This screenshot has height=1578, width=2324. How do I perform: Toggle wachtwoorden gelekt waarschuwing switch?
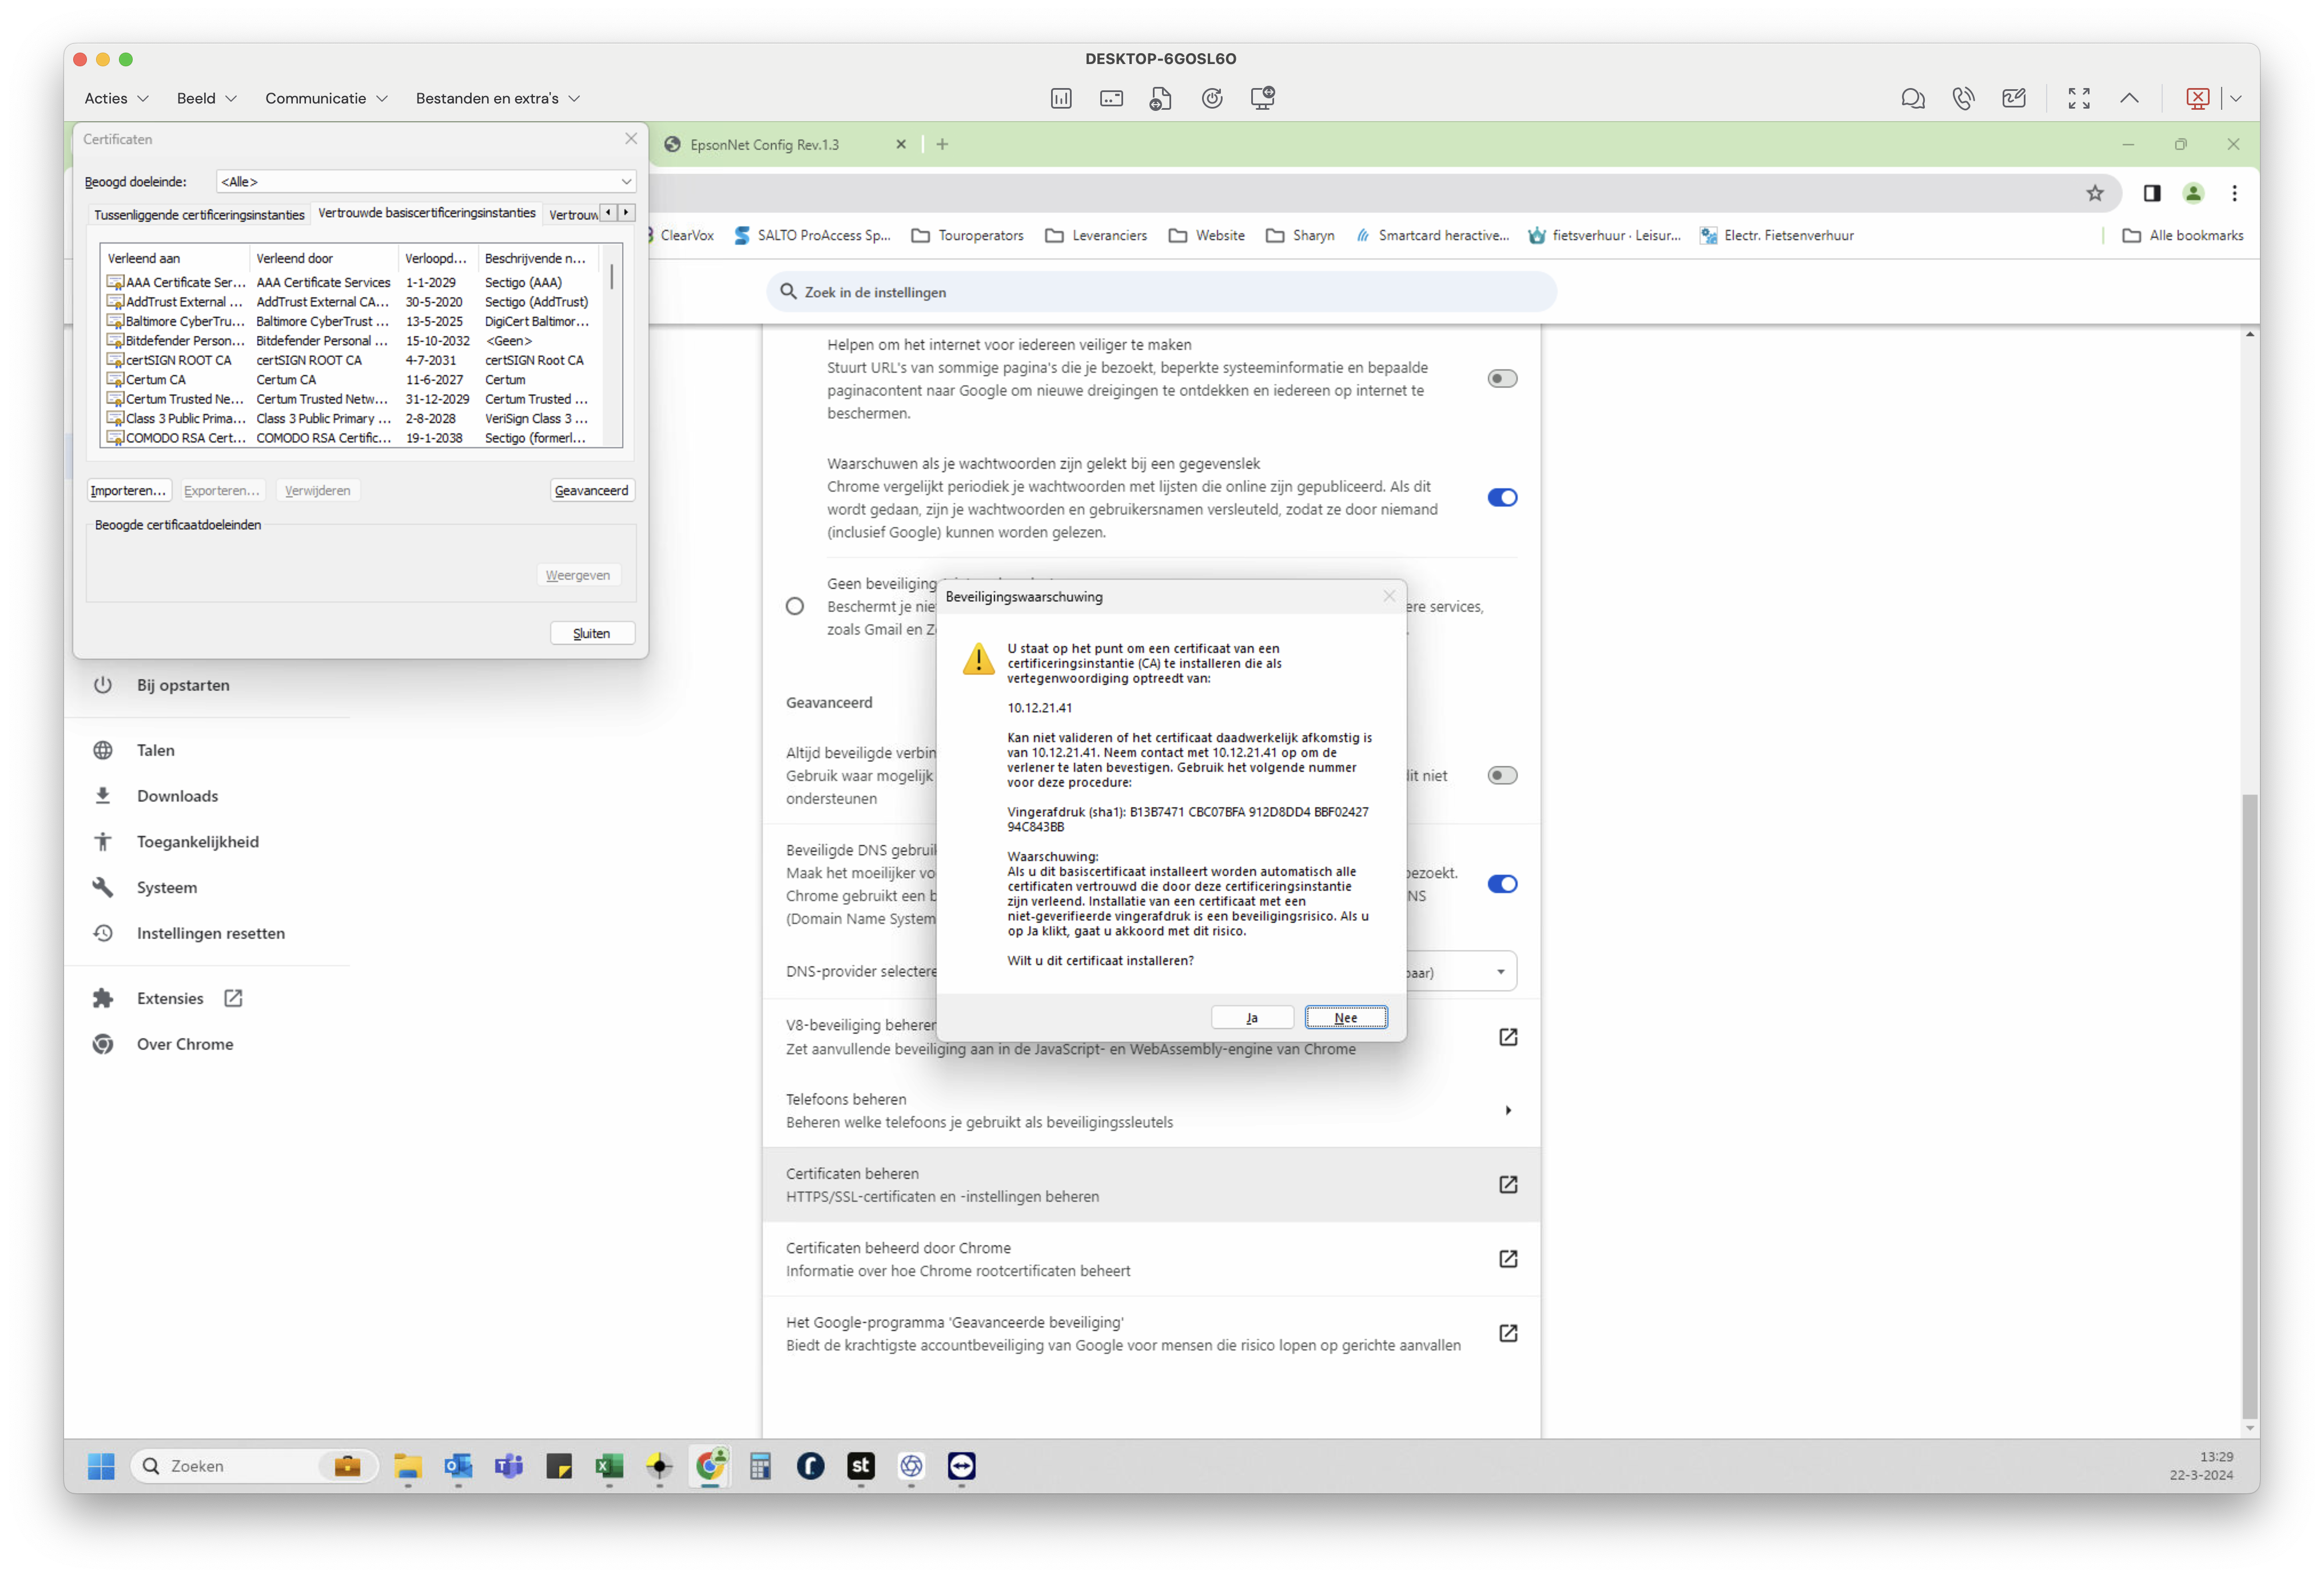click(x=1502, y=497)
